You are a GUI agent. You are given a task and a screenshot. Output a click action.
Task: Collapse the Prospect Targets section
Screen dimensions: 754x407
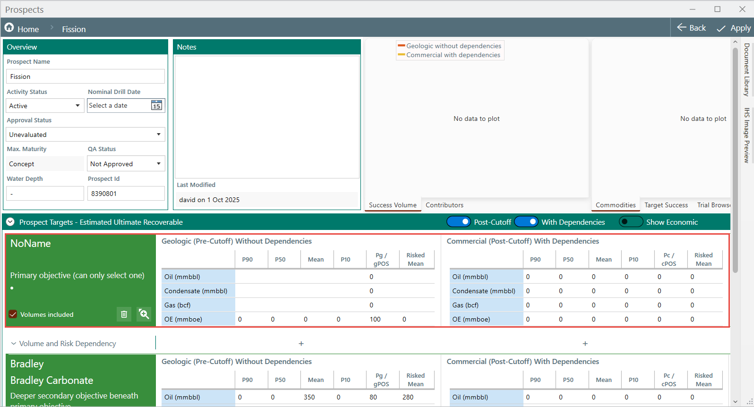click(10, 222)
